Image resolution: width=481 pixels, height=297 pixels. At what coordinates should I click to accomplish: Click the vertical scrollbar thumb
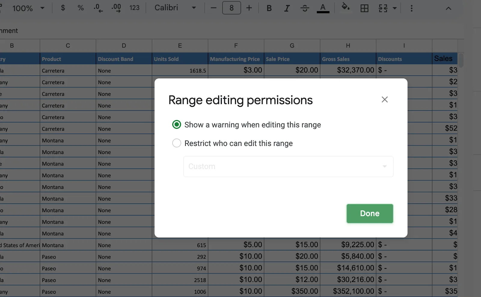click(x=461, y=60)
